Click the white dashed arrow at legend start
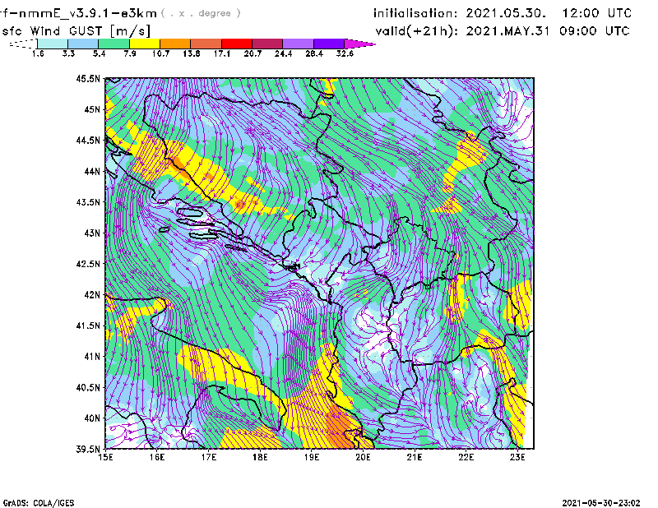658x508 pixels. (23, 44)
